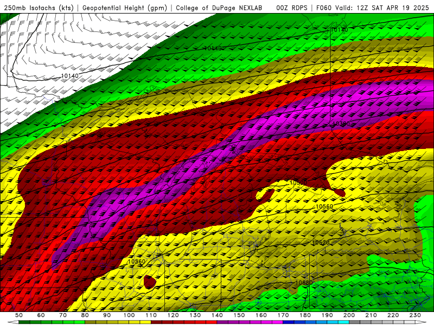
Task: Click the 190 value on the color scale
Action: click(328, 315)
